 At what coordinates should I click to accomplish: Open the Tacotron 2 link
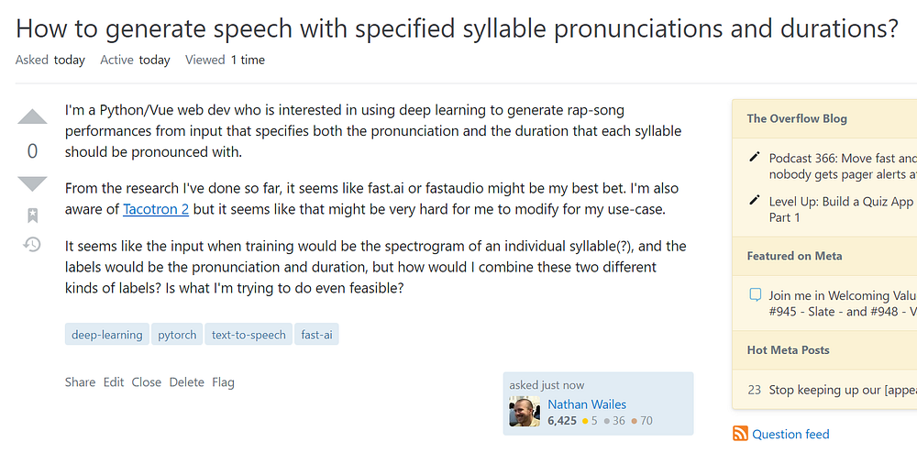coord(158,208)
